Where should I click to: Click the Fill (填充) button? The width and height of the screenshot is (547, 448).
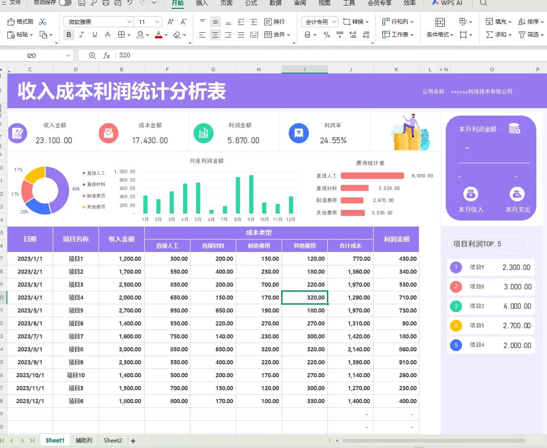coord(498,22)
